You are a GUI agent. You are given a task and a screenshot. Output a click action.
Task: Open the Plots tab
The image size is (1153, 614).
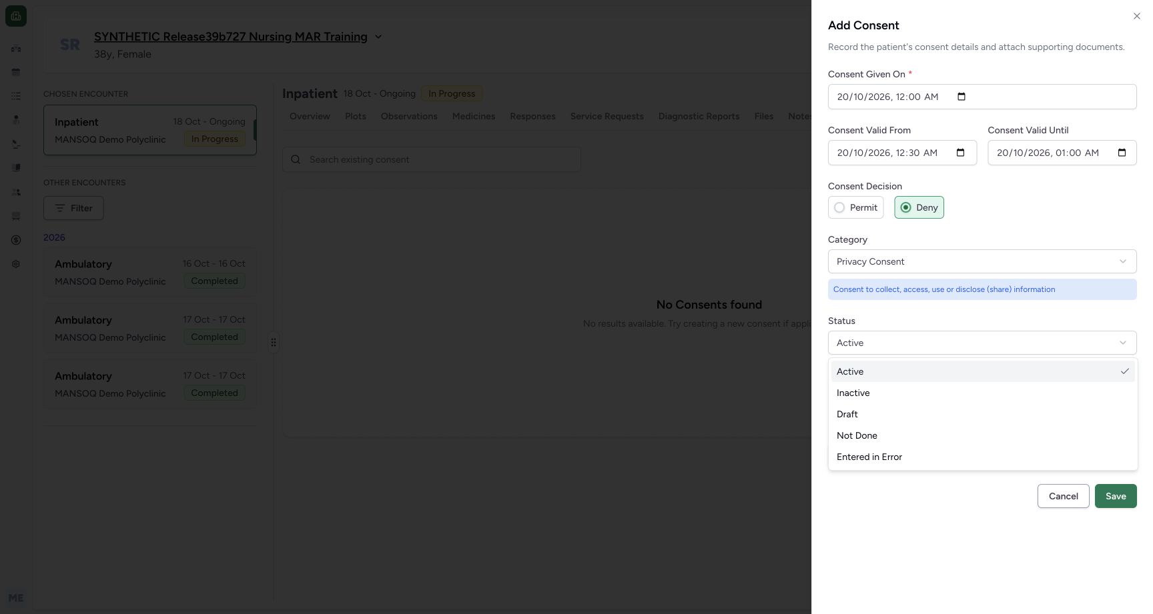(356, 116)
